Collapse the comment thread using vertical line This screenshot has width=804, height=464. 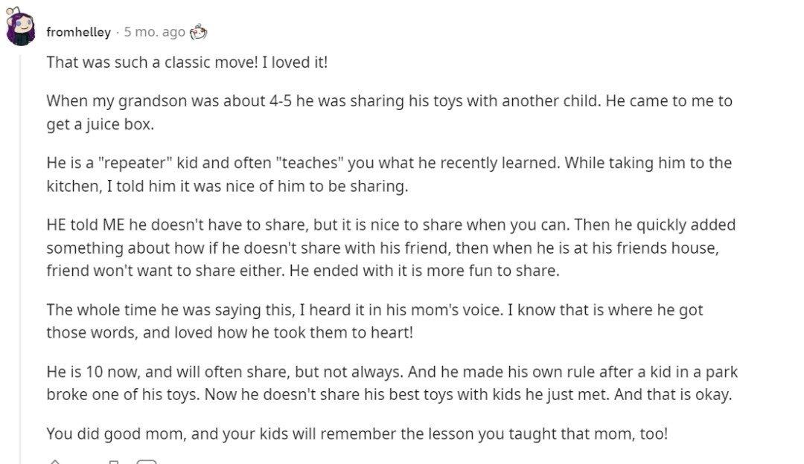pos(21,256)
